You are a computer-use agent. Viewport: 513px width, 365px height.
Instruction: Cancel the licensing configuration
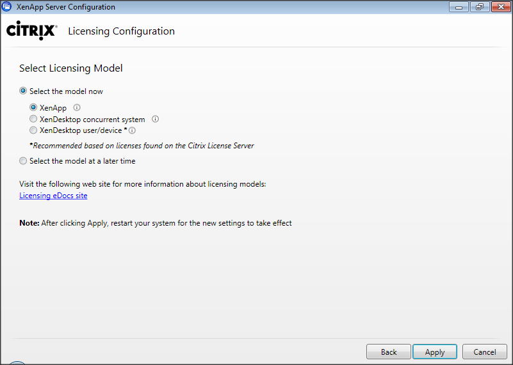click(x=484, y=352)
